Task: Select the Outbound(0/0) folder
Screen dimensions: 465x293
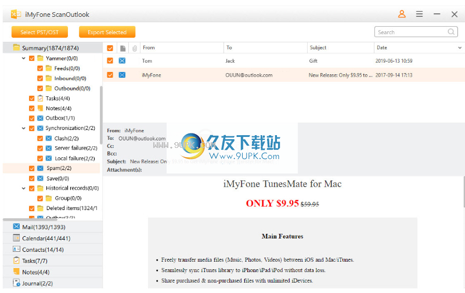Action: click(x=72, y=88)
